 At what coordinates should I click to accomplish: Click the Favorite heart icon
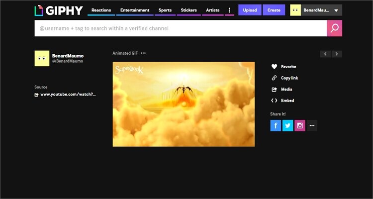point(274,67)
